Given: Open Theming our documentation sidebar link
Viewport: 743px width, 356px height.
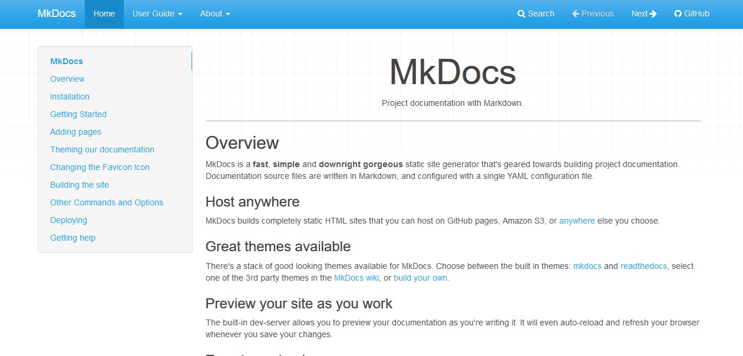Looking at the screenshot, I should (x=102, y=149).
